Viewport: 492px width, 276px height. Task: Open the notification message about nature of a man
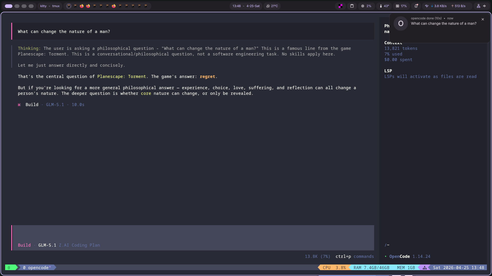444,24
